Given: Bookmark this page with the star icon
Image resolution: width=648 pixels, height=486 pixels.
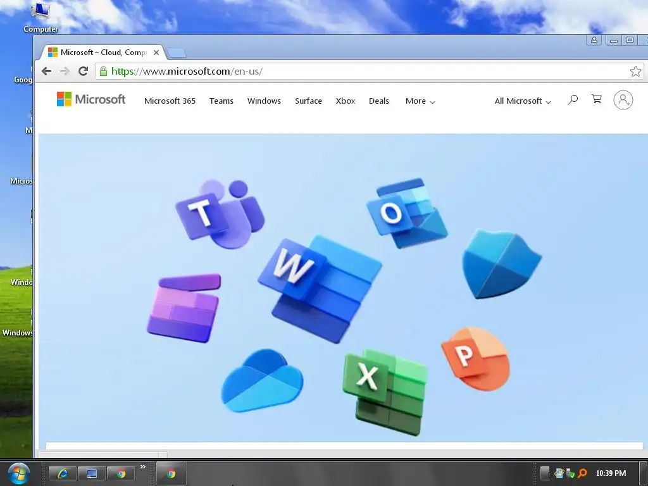Looking at the screenshot, I should pos(635,71).
